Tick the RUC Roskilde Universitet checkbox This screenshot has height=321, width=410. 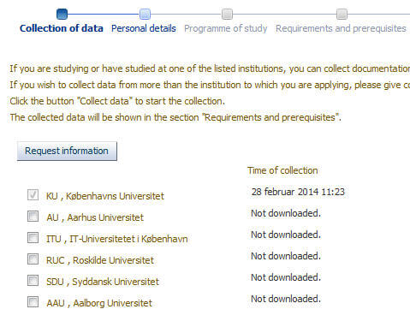[33, 259]
